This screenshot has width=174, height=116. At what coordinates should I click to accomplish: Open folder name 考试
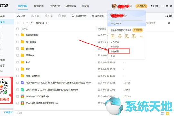(28, 62)
